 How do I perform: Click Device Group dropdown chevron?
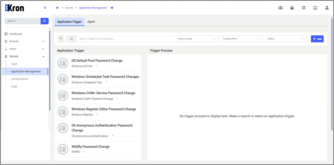pyautogui.click(x=215, y=39)
